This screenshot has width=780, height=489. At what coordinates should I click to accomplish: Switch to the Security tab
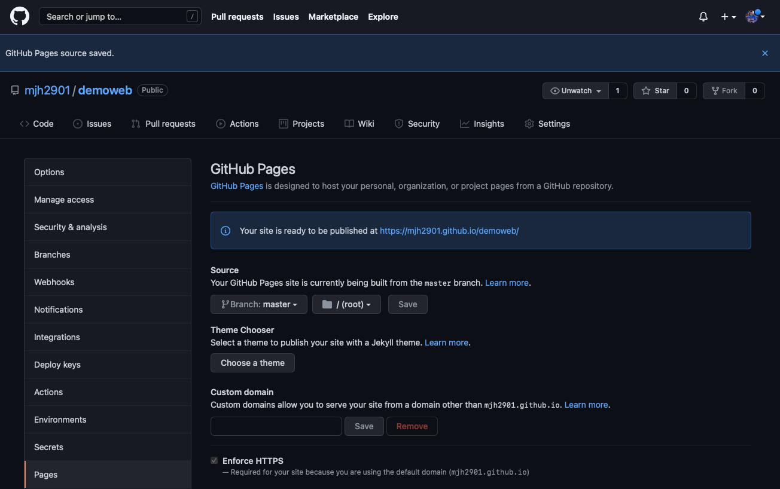click(x=417, y=124)
